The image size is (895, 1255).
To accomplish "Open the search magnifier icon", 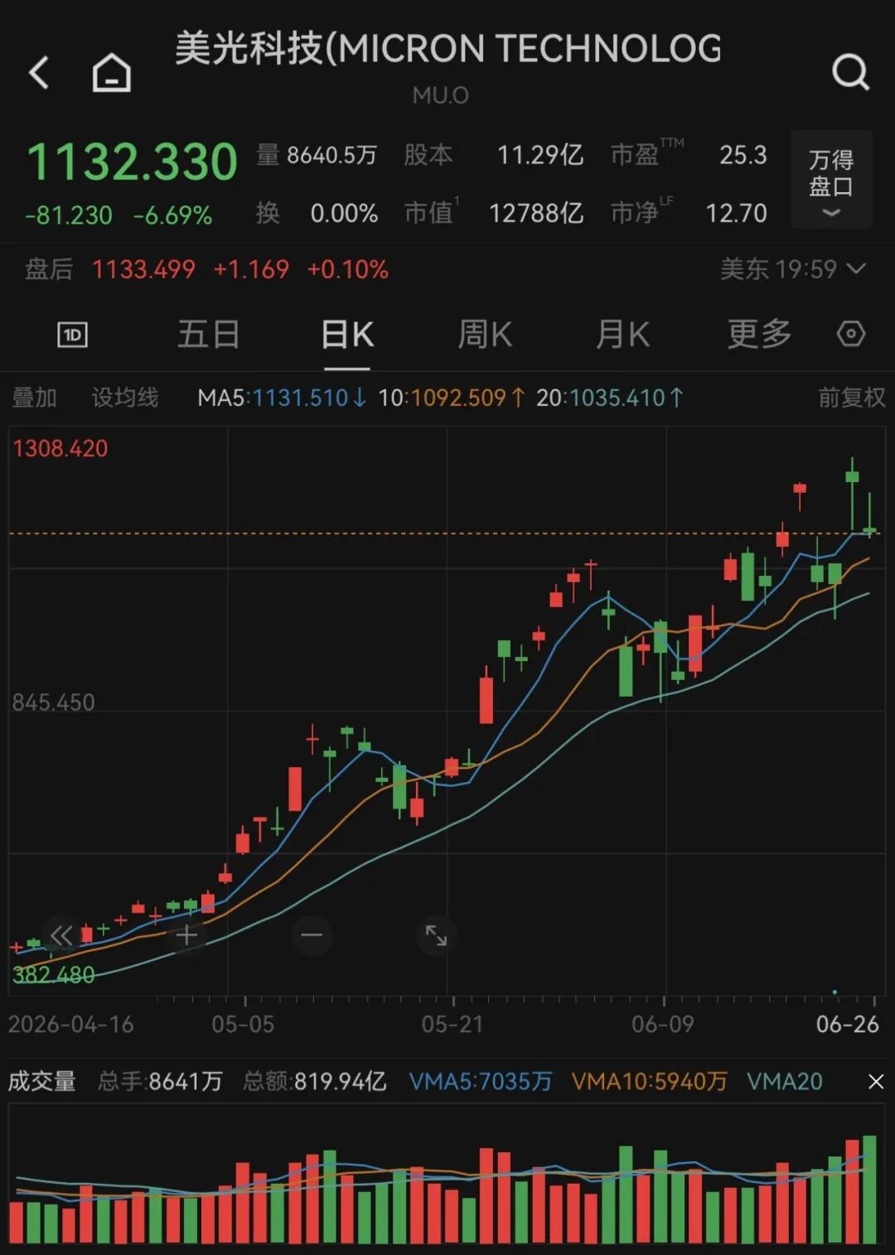I will point(850,73).
